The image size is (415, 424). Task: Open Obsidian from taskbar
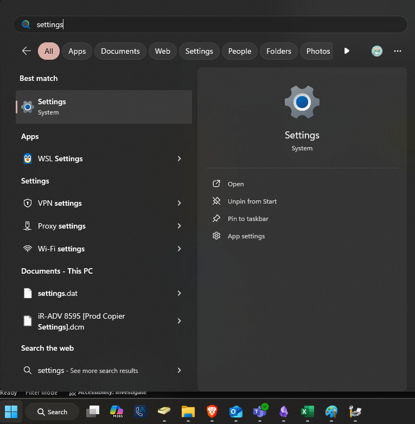click(x=284, y=412)
